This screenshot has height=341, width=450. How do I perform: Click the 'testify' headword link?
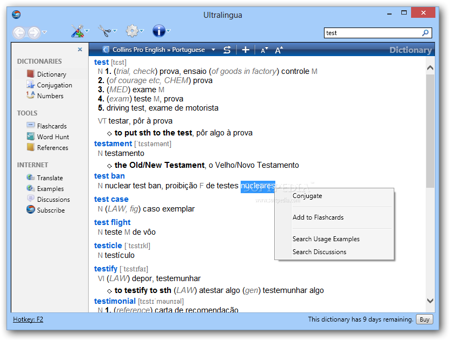pyautogui.click(x=105, y=269)
